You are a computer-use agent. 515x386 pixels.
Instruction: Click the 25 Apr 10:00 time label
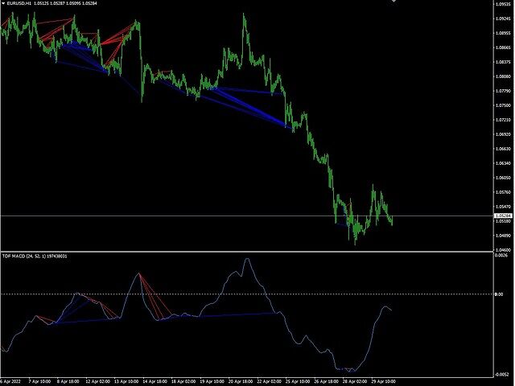298,381
